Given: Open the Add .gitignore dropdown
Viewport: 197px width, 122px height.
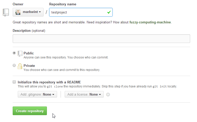Looking at the screenshot, I should (x=37, y=94).
